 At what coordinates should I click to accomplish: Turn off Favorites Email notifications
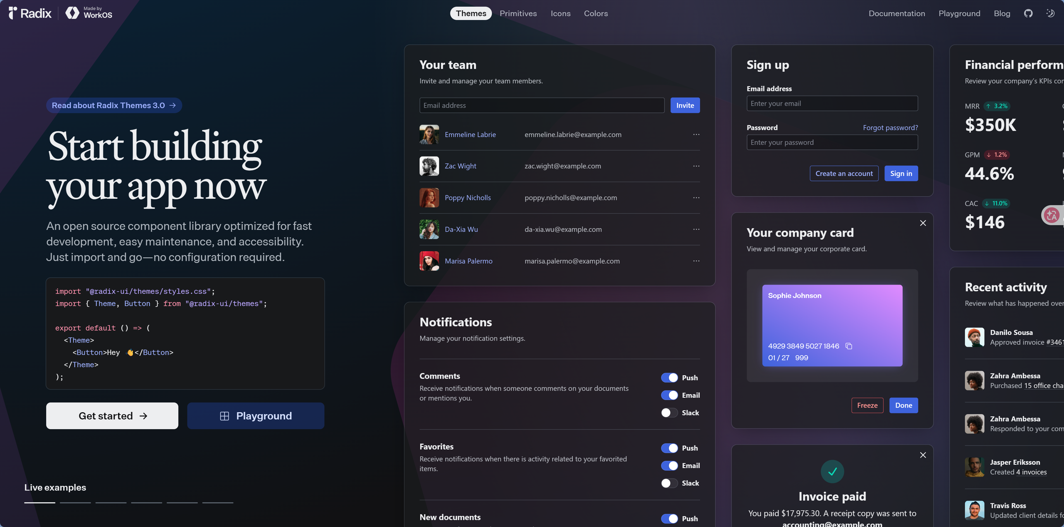(x=669, y=466)
